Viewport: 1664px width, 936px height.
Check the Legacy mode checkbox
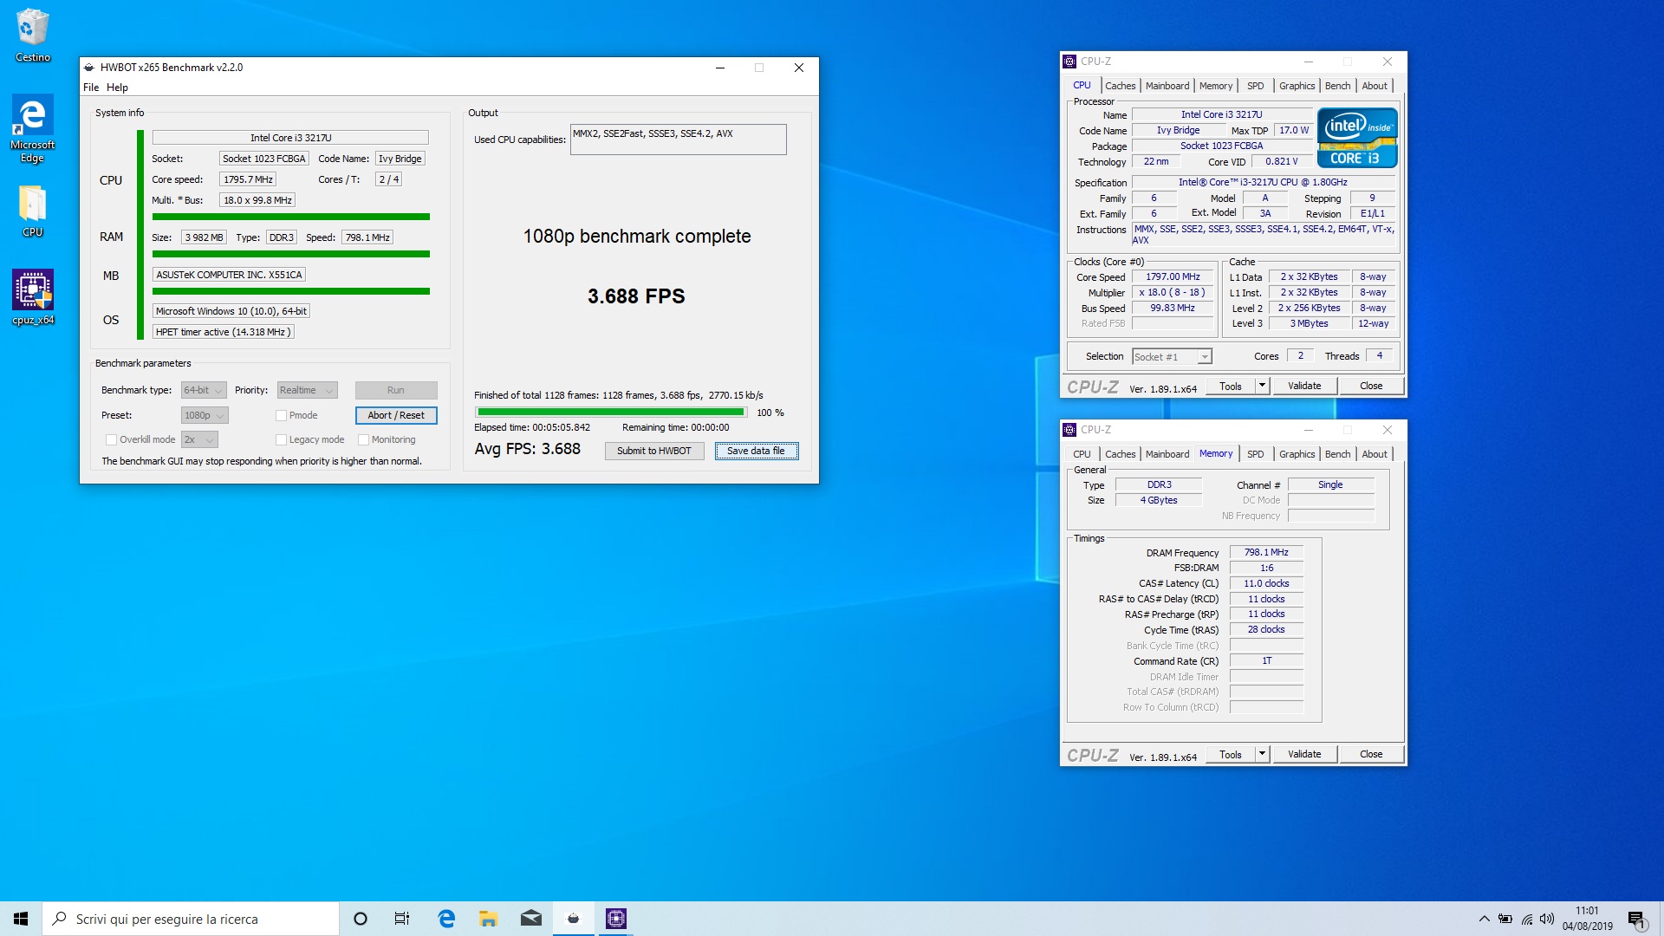coord(281,440)
